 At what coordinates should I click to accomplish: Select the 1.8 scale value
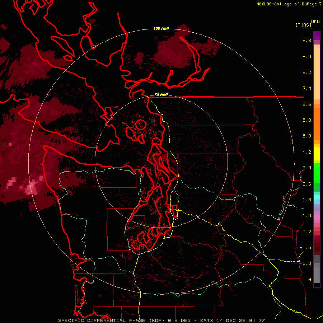[307, 200]
